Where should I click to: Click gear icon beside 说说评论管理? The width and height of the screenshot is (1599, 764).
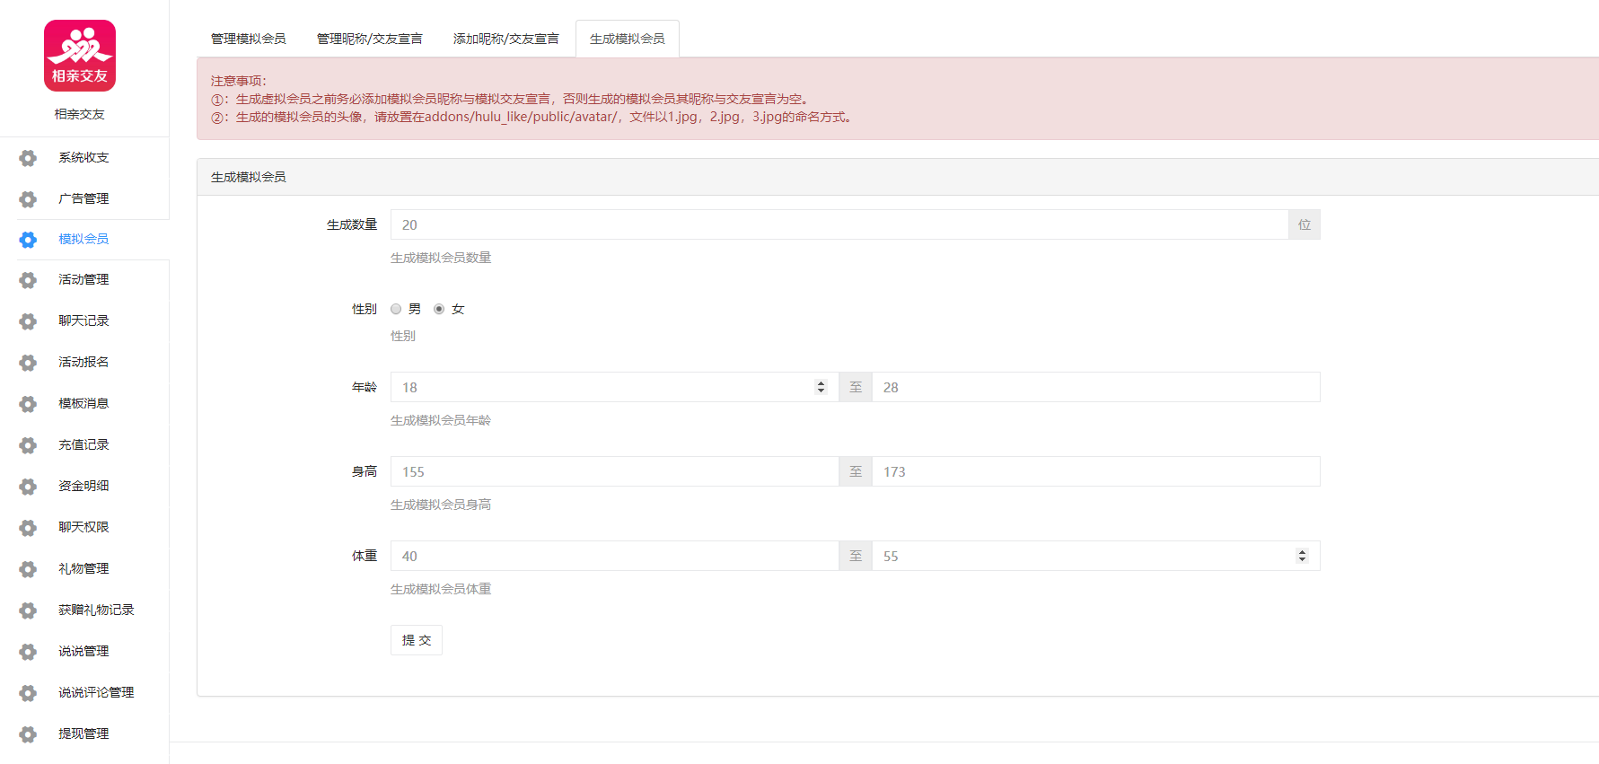click(x=28, y=693)
